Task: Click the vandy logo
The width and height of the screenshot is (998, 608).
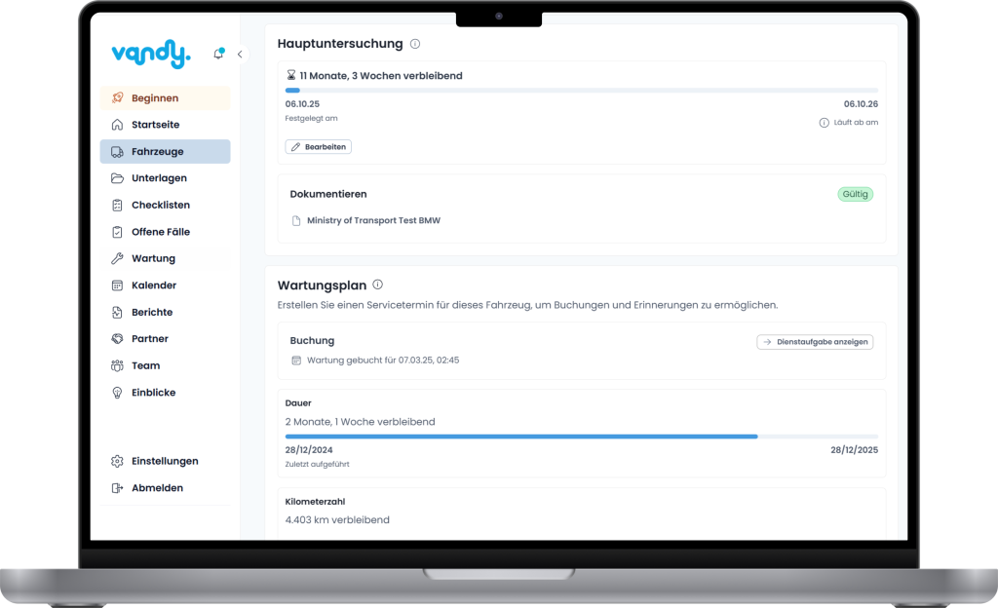Action: point(151,56)
